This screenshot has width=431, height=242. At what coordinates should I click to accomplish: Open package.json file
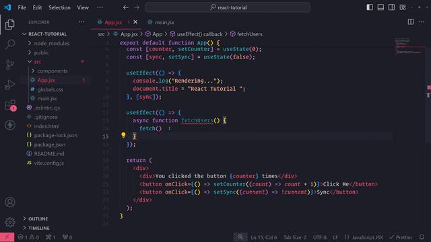[50, 145]
